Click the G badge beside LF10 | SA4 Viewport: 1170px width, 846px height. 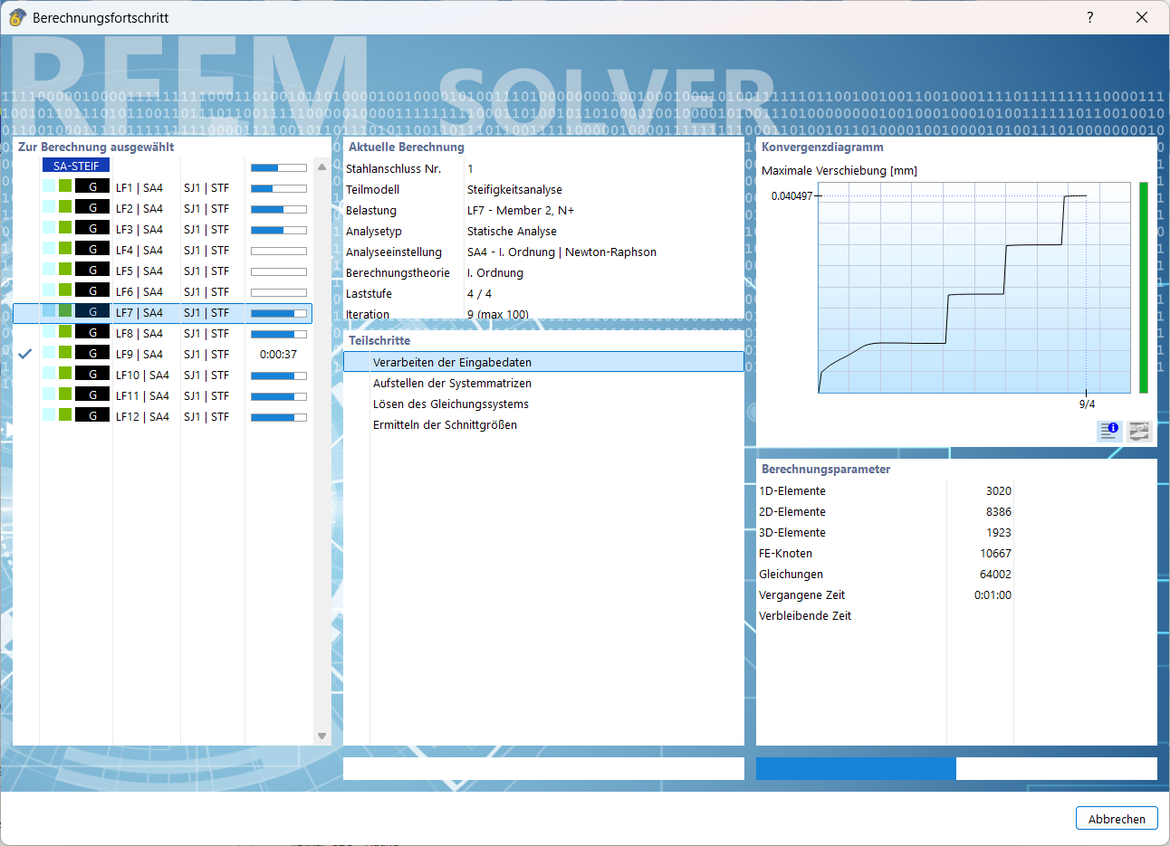point(94,374)
